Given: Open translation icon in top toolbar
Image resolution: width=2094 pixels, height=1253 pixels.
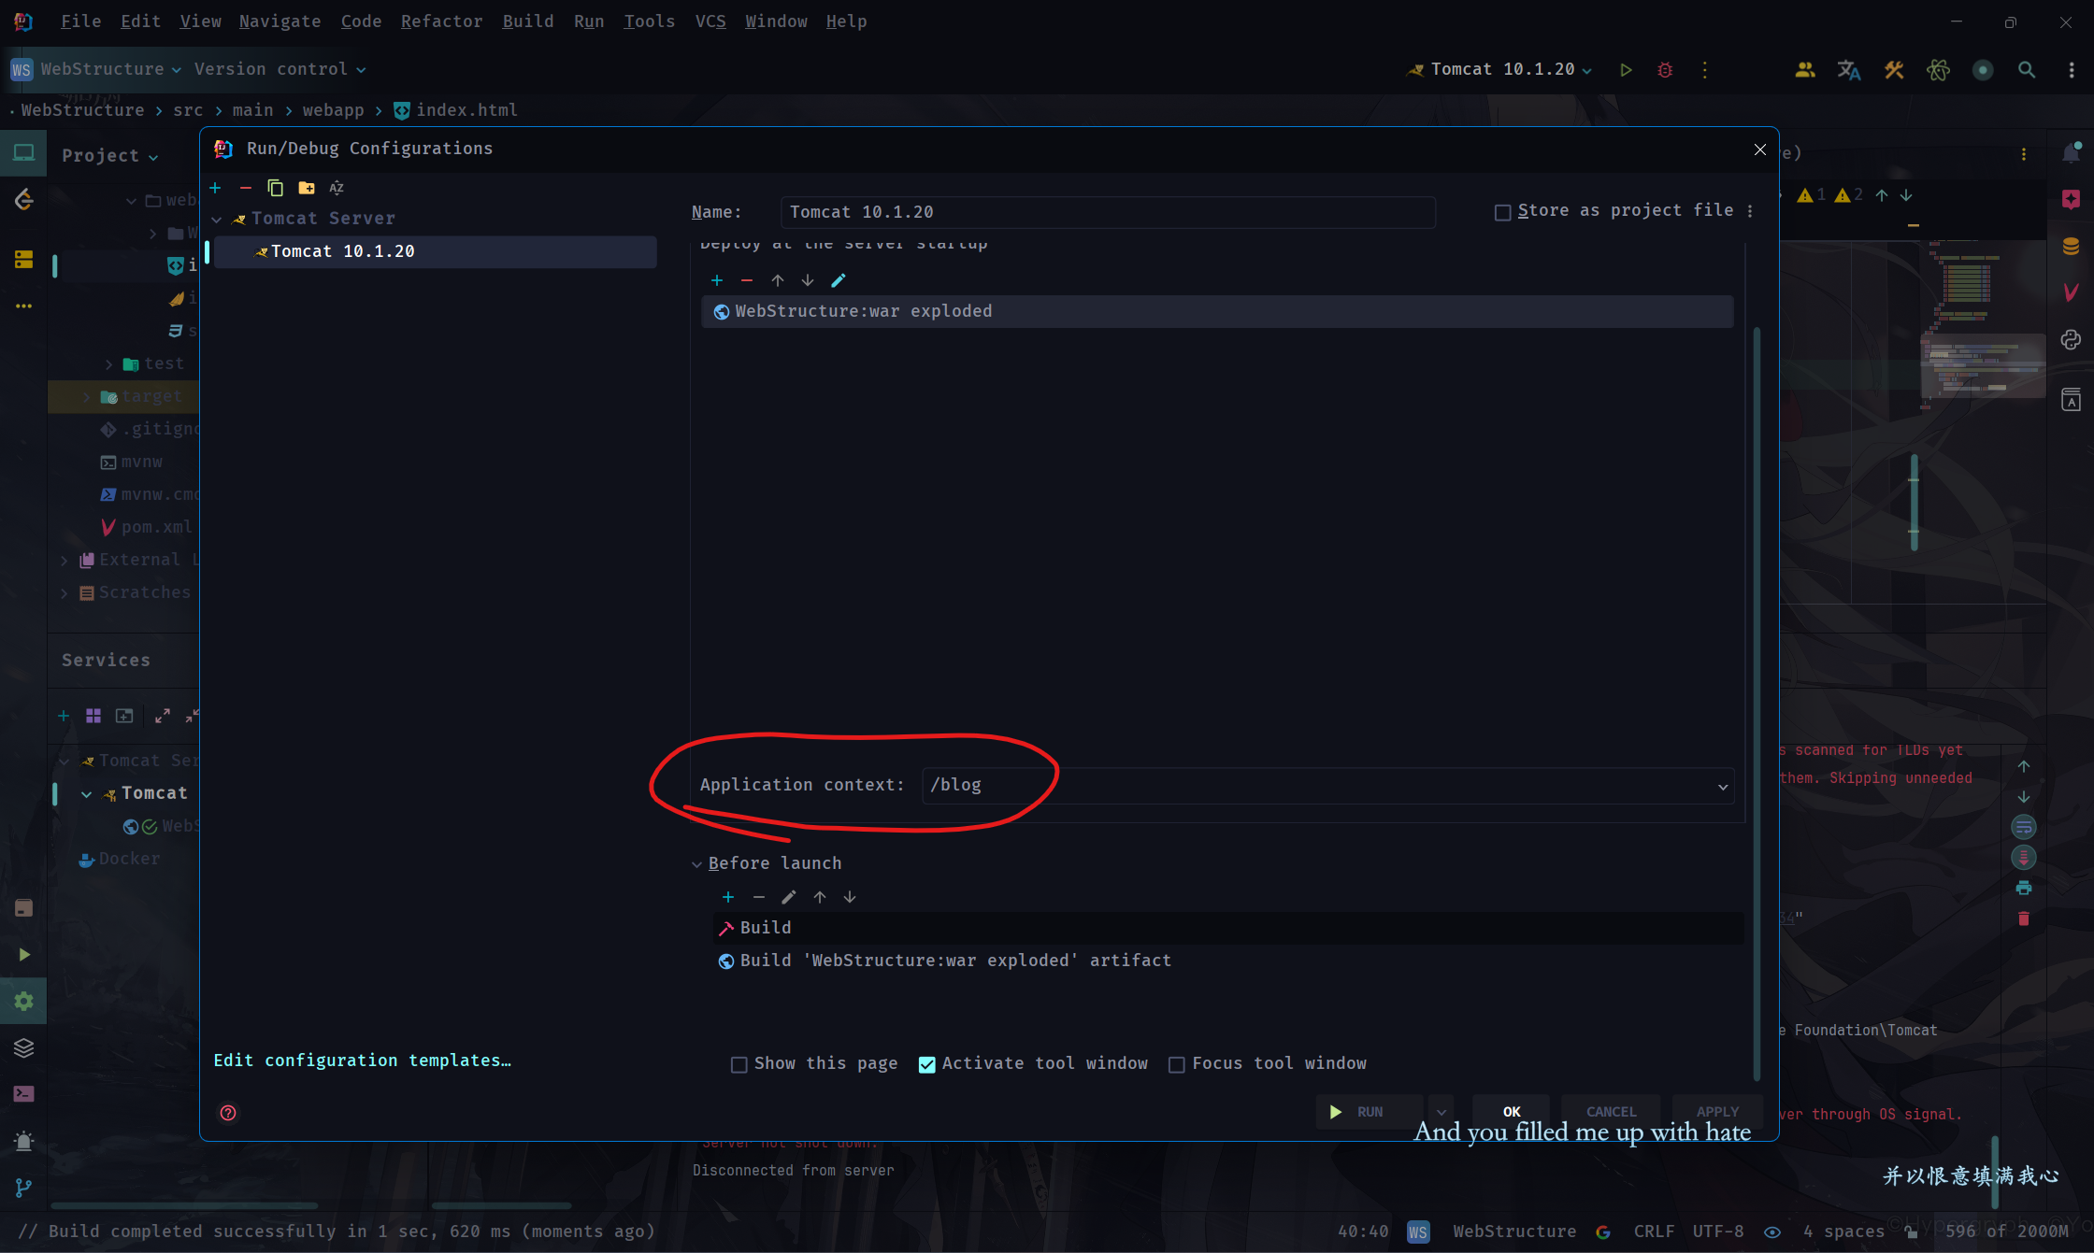Looking at the screenshot, I should point(1848,69).
